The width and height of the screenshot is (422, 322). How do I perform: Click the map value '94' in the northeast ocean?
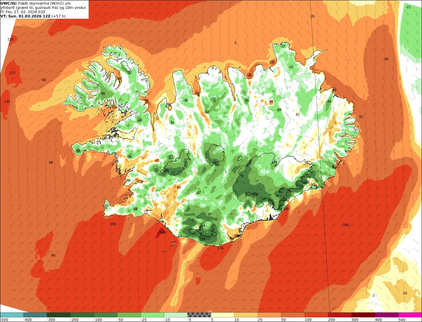click(x=386, y=59)
